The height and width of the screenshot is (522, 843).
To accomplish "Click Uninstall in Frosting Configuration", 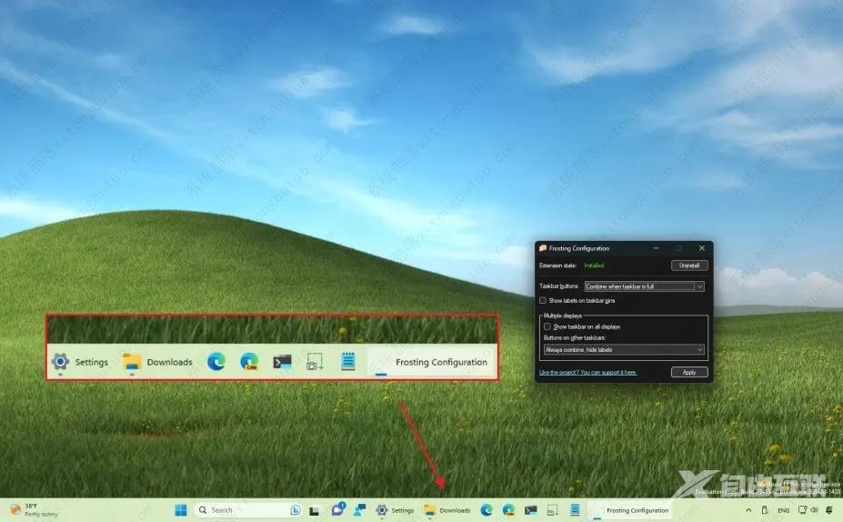I will [x=689, y=266].
